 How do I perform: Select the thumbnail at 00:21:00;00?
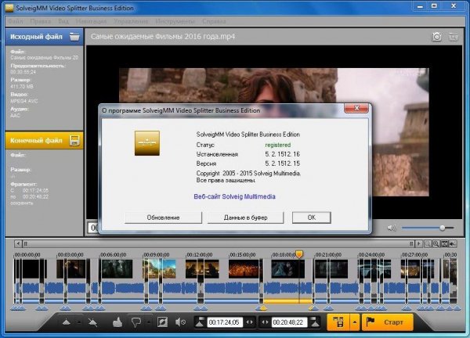pos(331,269)
